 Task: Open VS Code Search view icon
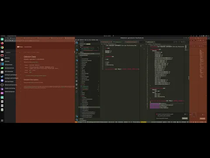tap(77, 46)
